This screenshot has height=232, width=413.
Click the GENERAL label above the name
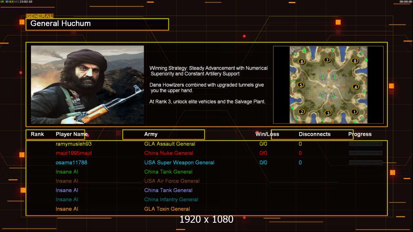[40, 16]
